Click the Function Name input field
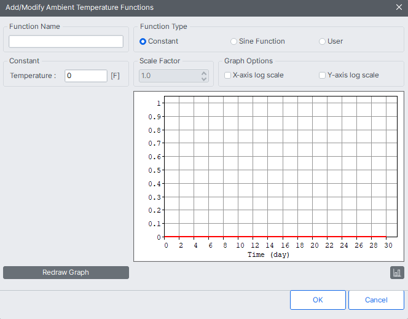The image size is (408, 319). [66, 41]
